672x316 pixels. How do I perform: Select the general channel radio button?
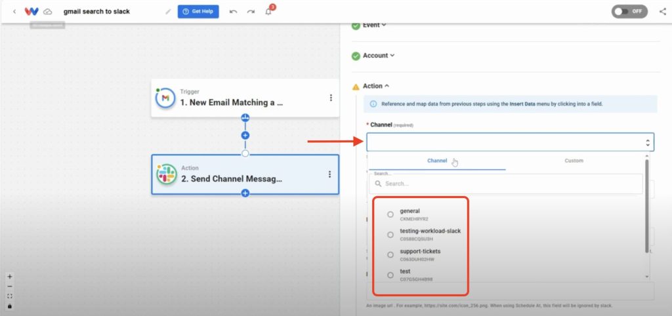coord(390,214)
